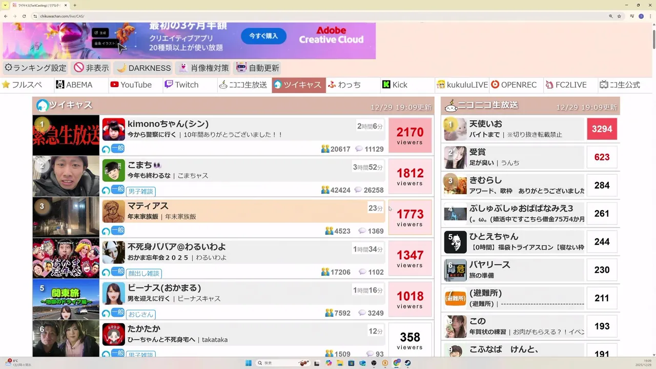This screenshot has height=369, width=656.
Task: Open きむらし niconico entry
Action: tap(530, 186)
